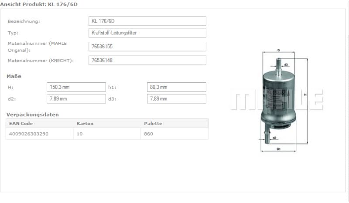Click the Bezeichnung: label

tap(24, 21)
